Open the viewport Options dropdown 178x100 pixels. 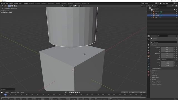point(144,6)
